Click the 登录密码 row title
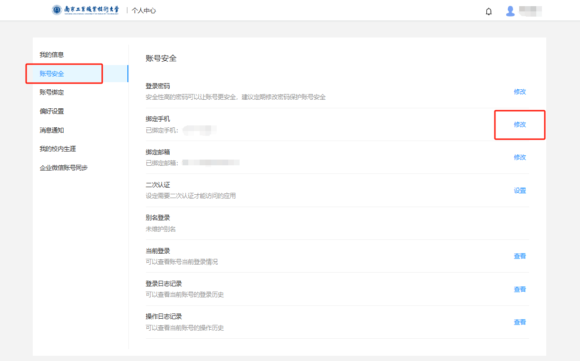Screen dimensions: 580x361 pos(158,86)
